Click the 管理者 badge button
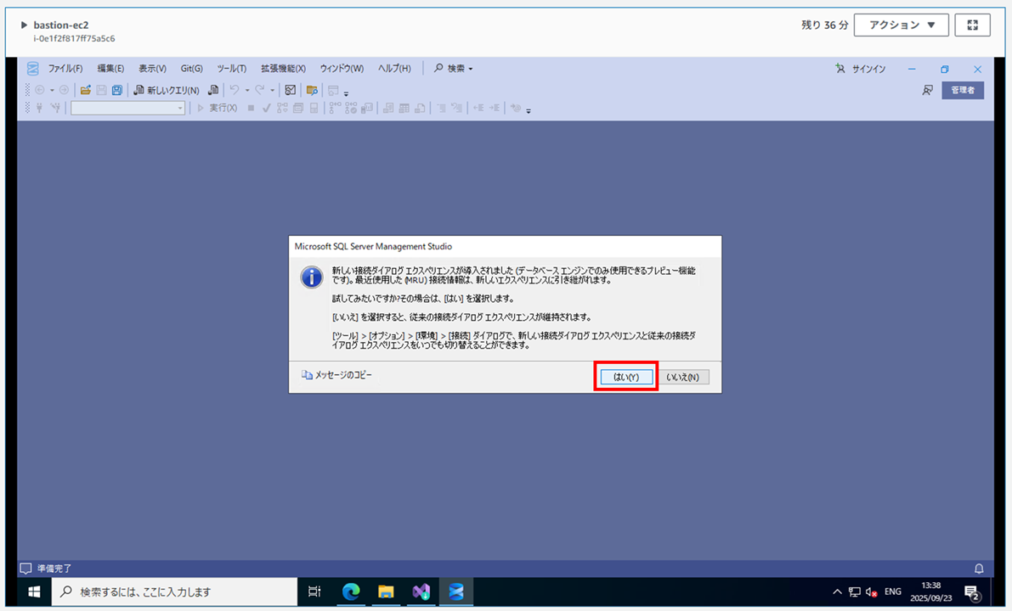 coord(963,90)
